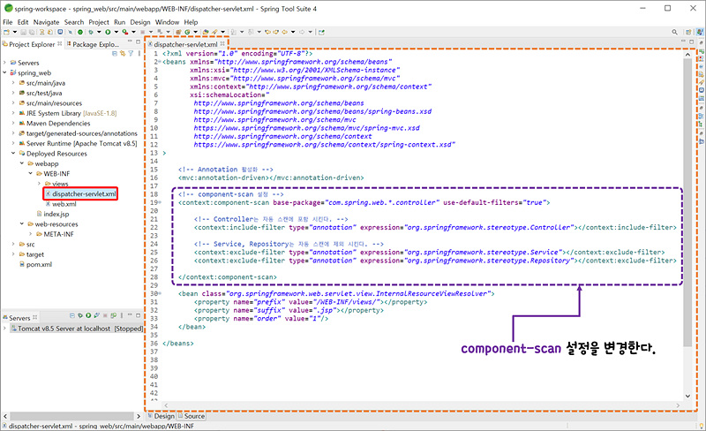This screenshot has height=431, width=706.
Task: Maximize the editor area icon
Action: coord(692,42)
